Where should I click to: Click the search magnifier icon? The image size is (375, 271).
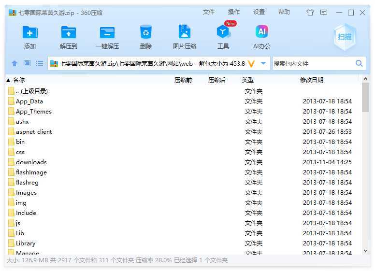tap(359, 63)
